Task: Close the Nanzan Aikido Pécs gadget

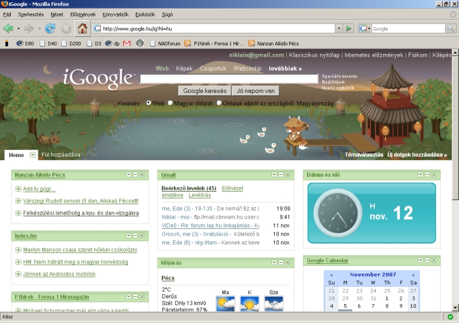Action: point(142,174)
